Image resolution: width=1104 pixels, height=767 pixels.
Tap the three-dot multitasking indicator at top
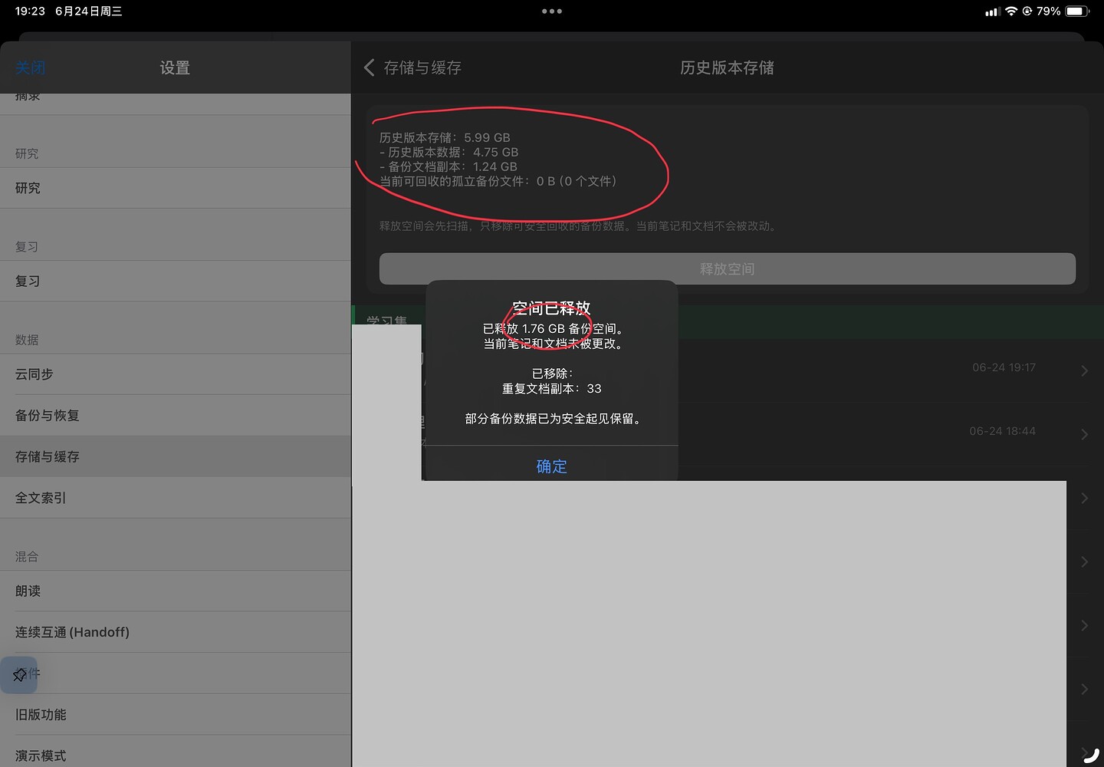coord(552,12)
